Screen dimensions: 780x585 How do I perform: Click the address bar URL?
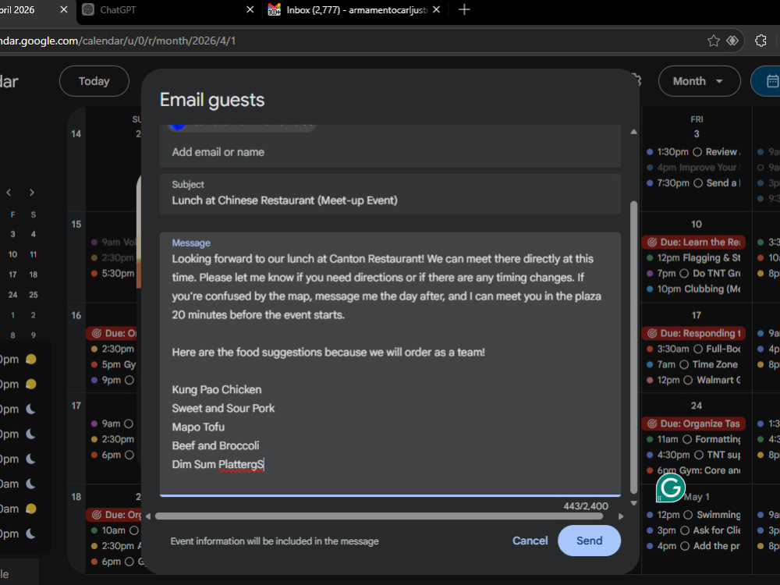click(118, 41)
